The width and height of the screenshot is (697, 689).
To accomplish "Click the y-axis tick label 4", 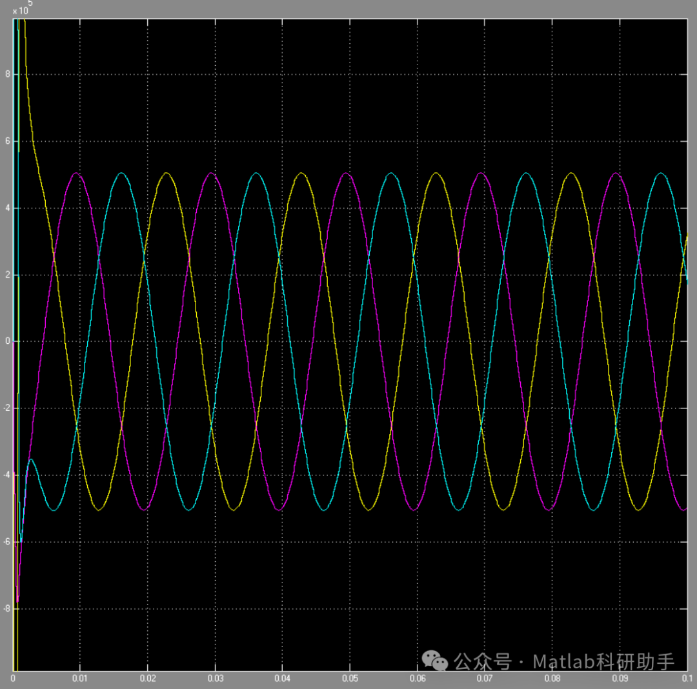I will point(8,208).
